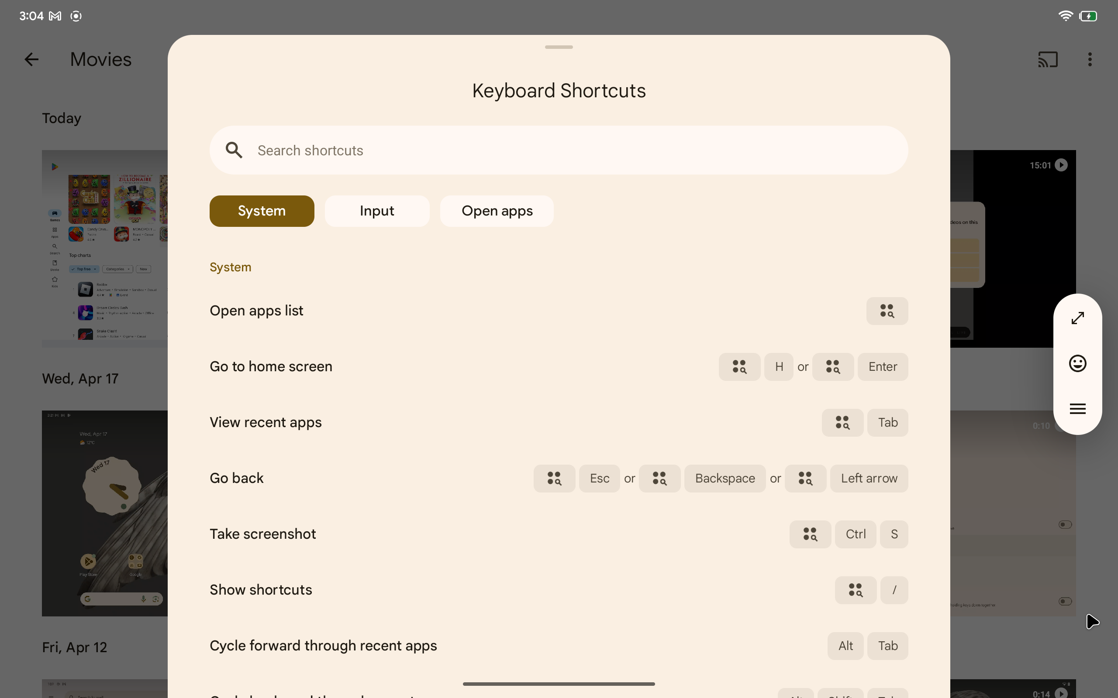
Task: Click the cast to device icon
Action: click(x=1047, y=59)
